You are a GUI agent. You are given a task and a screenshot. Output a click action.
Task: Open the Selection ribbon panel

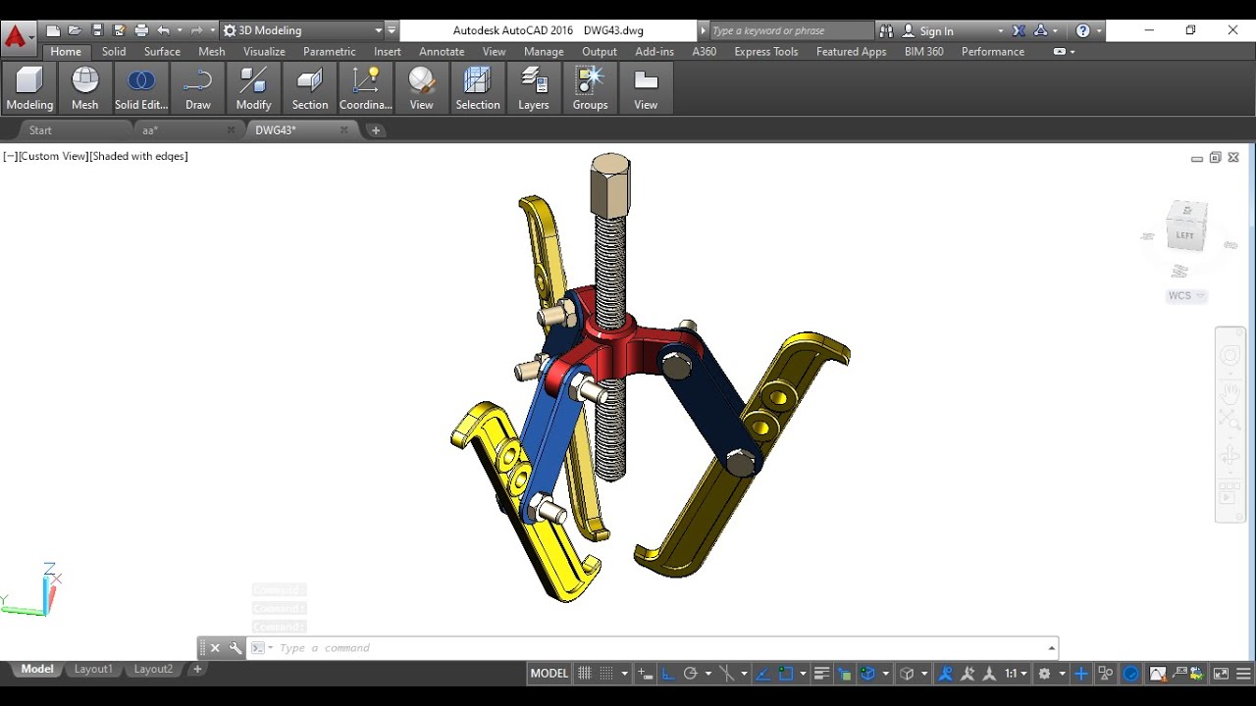click(478, 87)
